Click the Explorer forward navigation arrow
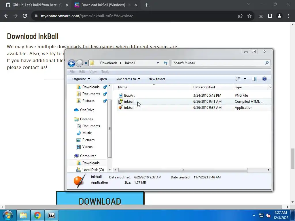Viewport: 295px width, 221px height. 80,63
